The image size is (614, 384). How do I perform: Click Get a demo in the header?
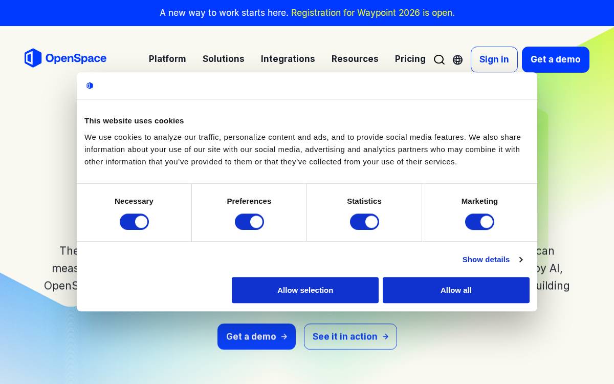(x=556, y=59)
